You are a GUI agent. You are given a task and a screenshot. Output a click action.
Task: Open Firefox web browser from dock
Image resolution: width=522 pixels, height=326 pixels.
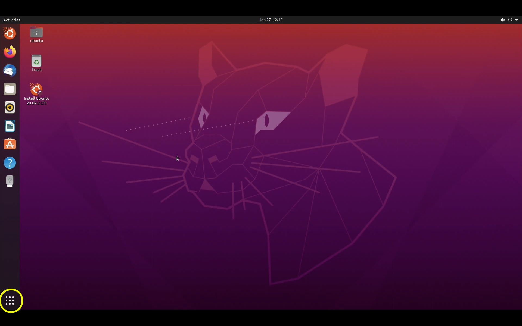(10, 52)
